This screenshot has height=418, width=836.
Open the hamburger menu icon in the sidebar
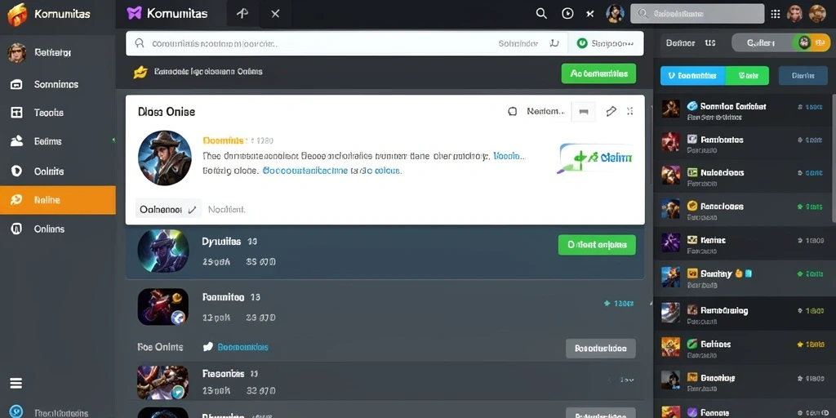[16, 383]
